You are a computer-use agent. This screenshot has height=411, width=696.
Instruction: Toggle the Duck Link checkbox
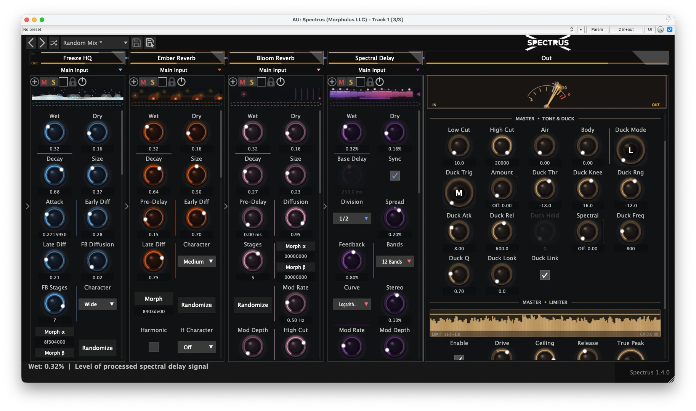point(545,275)
